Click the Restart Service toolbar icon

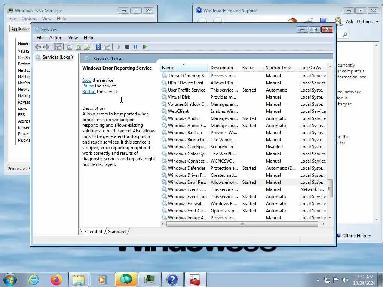point(144,47)
